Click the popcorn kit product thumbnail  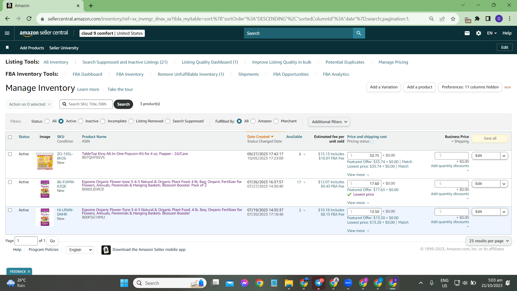pyautogui.click(x=45, y=161)
